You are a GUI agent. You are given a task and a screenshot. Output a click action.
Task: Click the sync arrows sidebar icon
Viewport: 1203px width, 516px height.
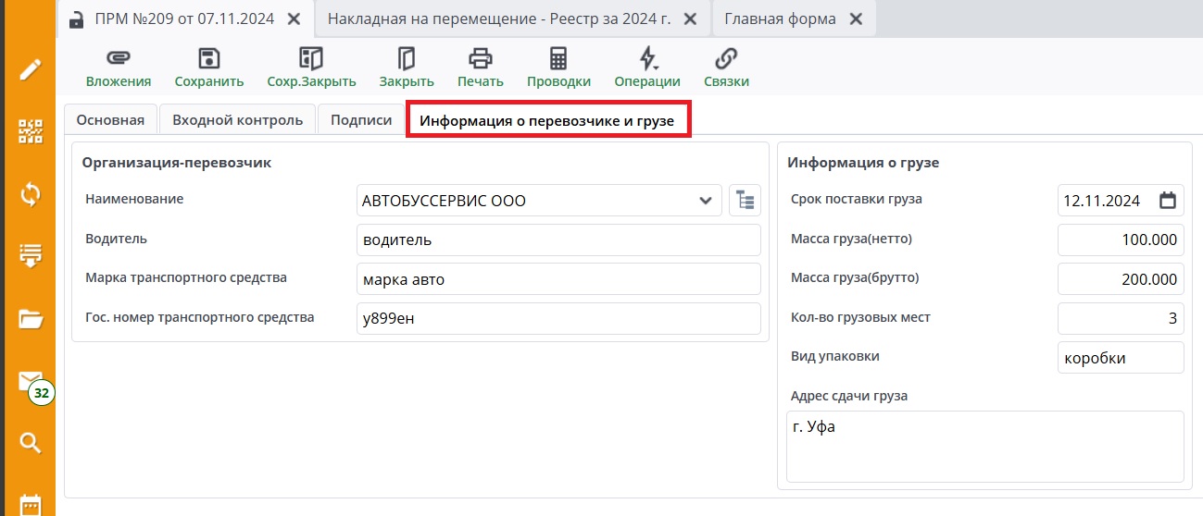tap(31, 194)
